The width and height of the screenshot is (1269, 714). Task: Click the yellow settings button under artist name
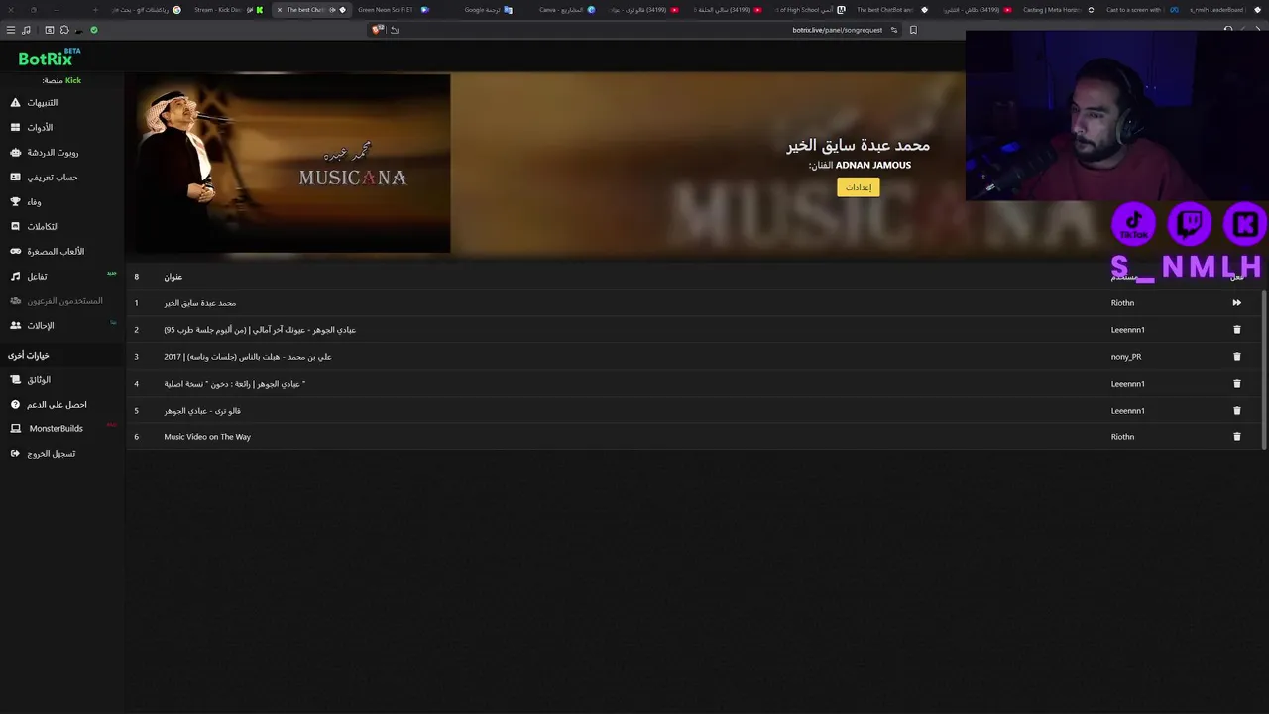[x=858, y=187]
